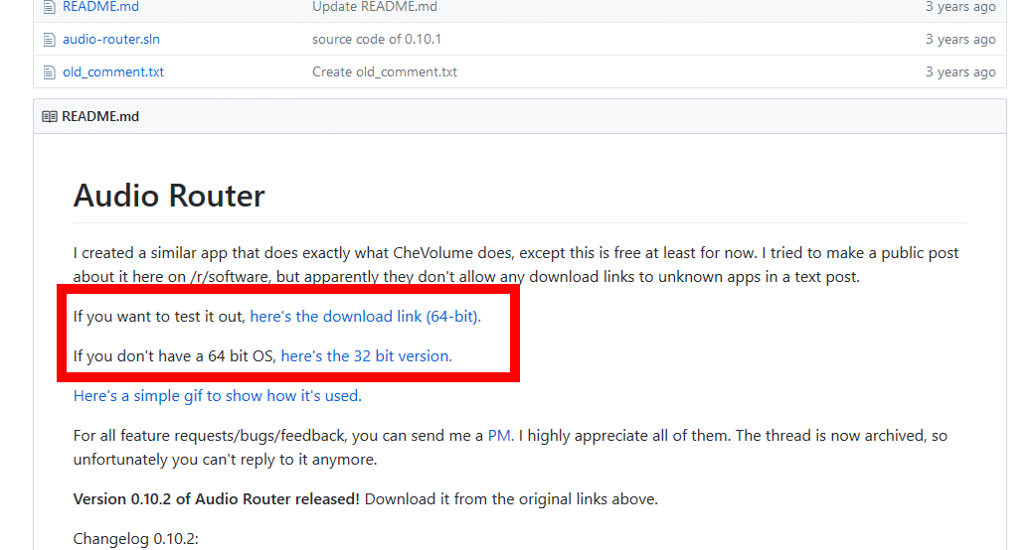Viewport: 1035px width, 550px height.
Task: Click 'Version 0.10.2 of Audio Router released!' text
Action: (x=217, y=499)
